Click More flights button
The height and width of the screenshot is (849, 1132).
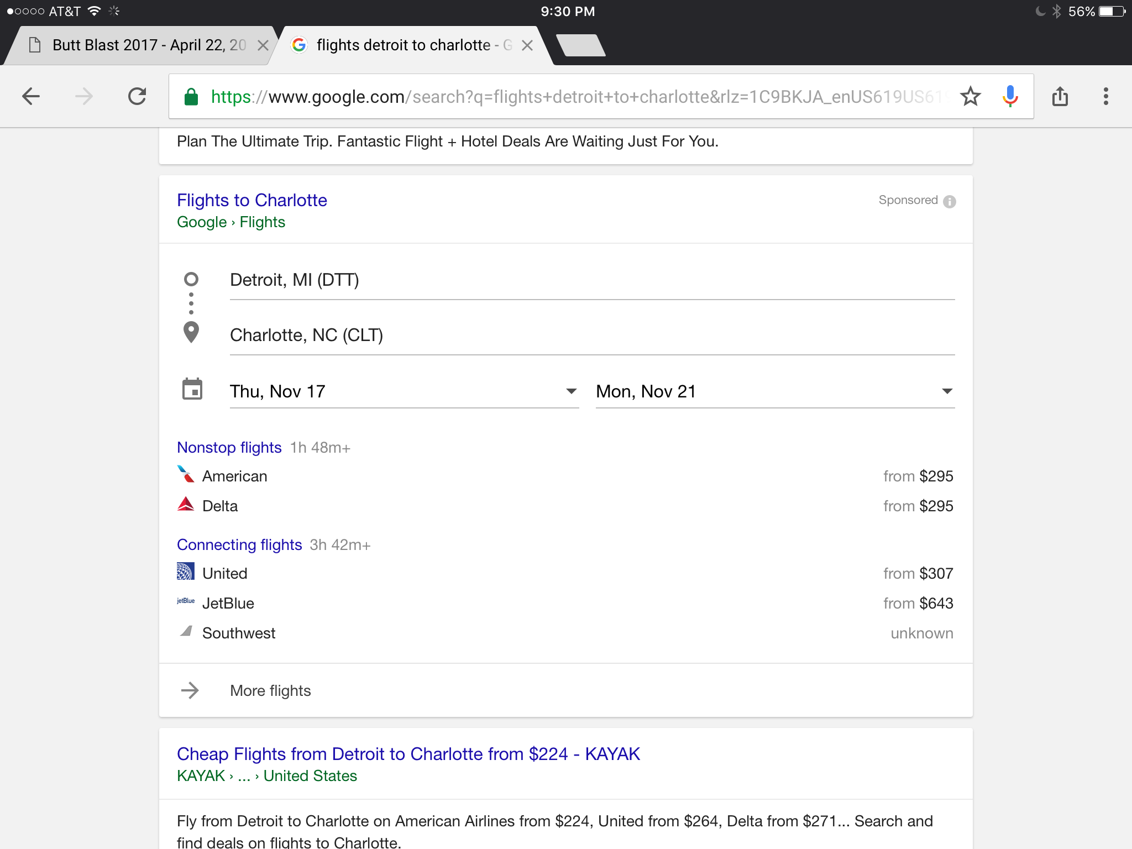pos(270,691)
